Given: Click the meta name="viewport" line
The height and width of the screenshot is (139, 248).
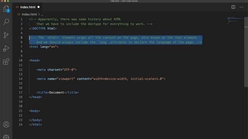Looking at the screenshot, I should (x=101, y=79).
